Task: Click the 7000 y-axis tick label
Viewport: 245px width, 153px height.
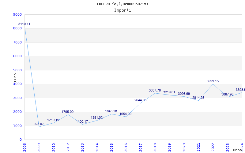Action: pyautogui.click(x=17, y=43)
